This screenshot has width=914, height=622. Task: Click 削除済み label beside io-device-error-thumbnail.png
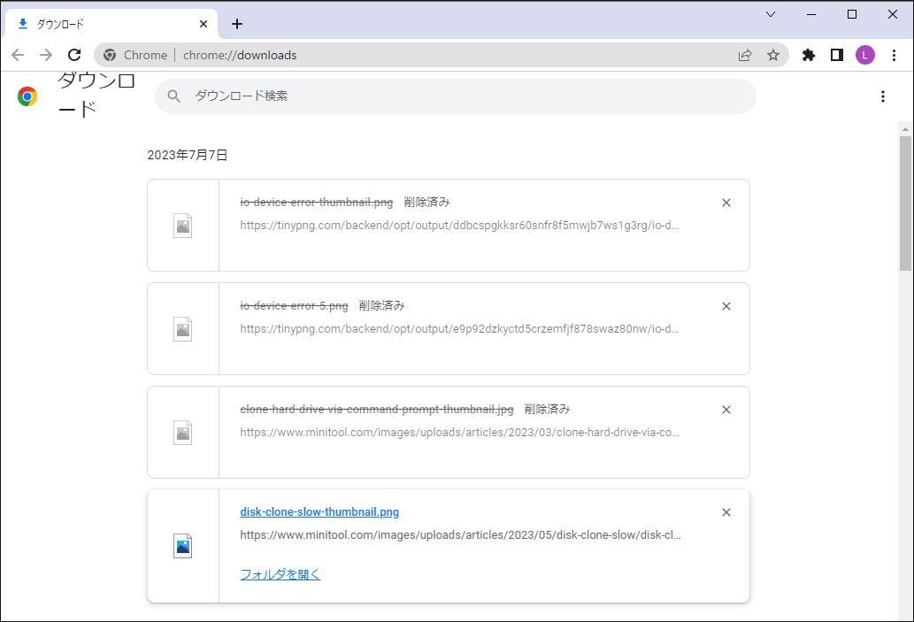(x=427, y=203)
